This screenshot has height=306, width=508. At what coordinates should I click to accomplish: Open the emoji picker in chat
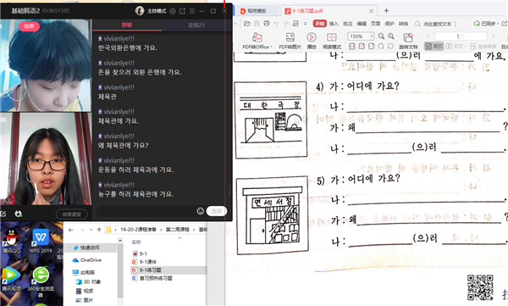pos(200,211)
